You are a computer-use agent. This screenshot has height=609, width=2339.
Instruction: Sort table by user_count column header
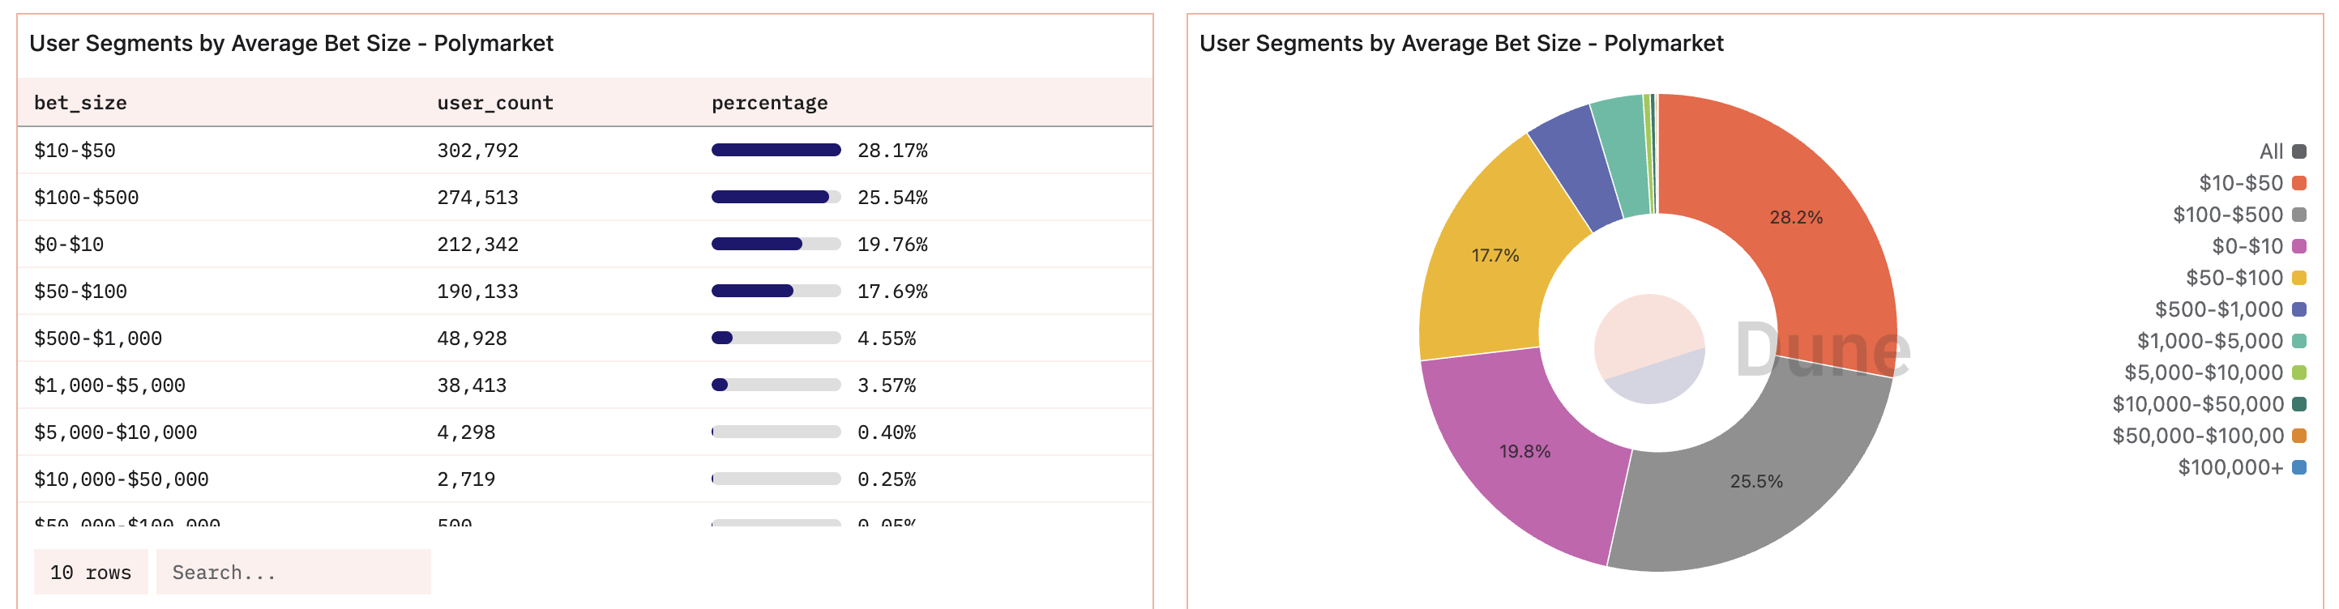(x=495, y=103)
